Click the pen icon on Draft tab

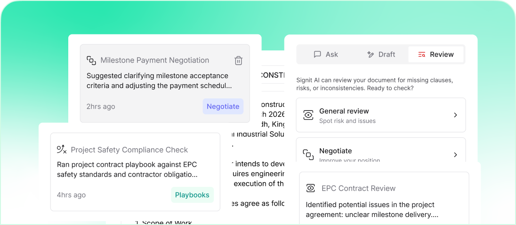click(371, 55)
